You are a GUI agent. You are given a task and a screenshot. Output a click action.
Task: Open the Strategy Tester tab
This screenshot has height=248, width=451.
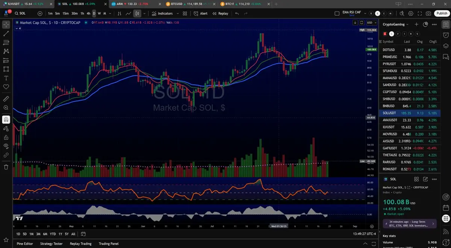pos(51,243)
